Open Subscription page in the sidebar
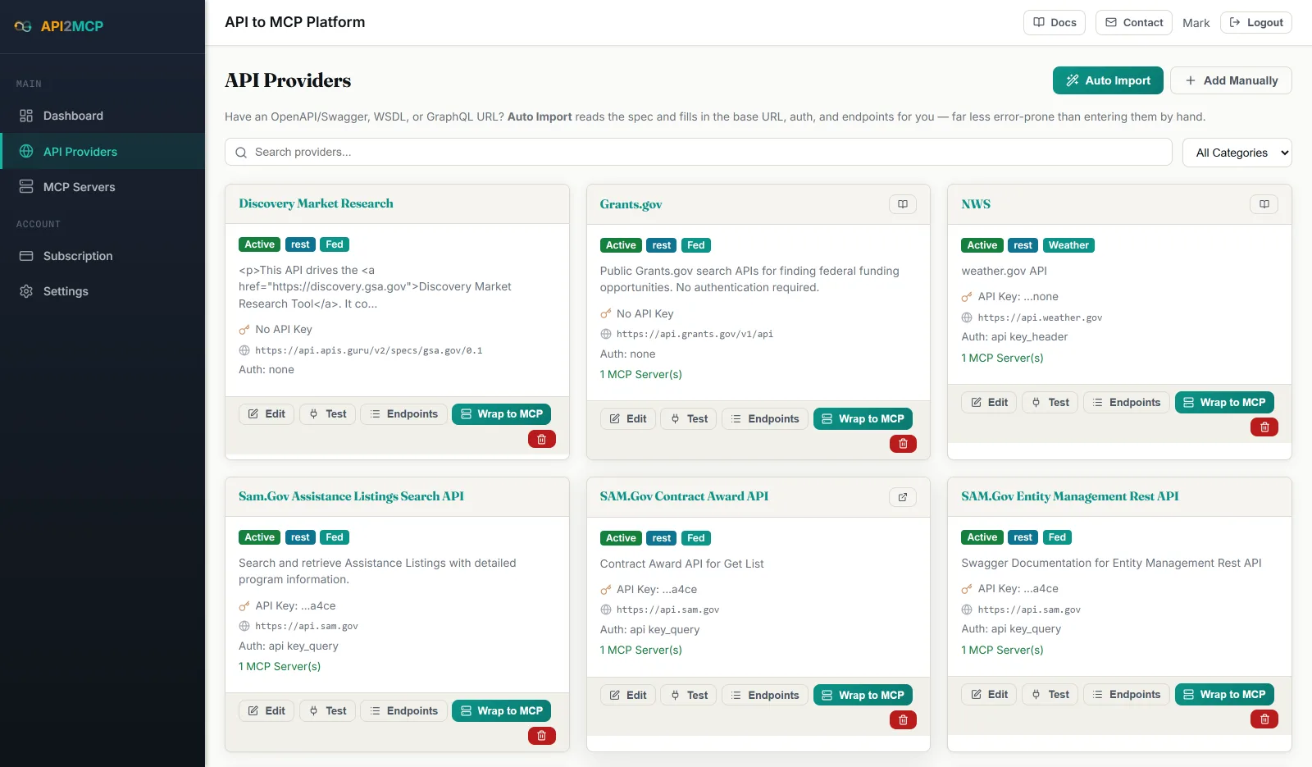The width and height of the screenshot is (1312, 767). point(102,256)
